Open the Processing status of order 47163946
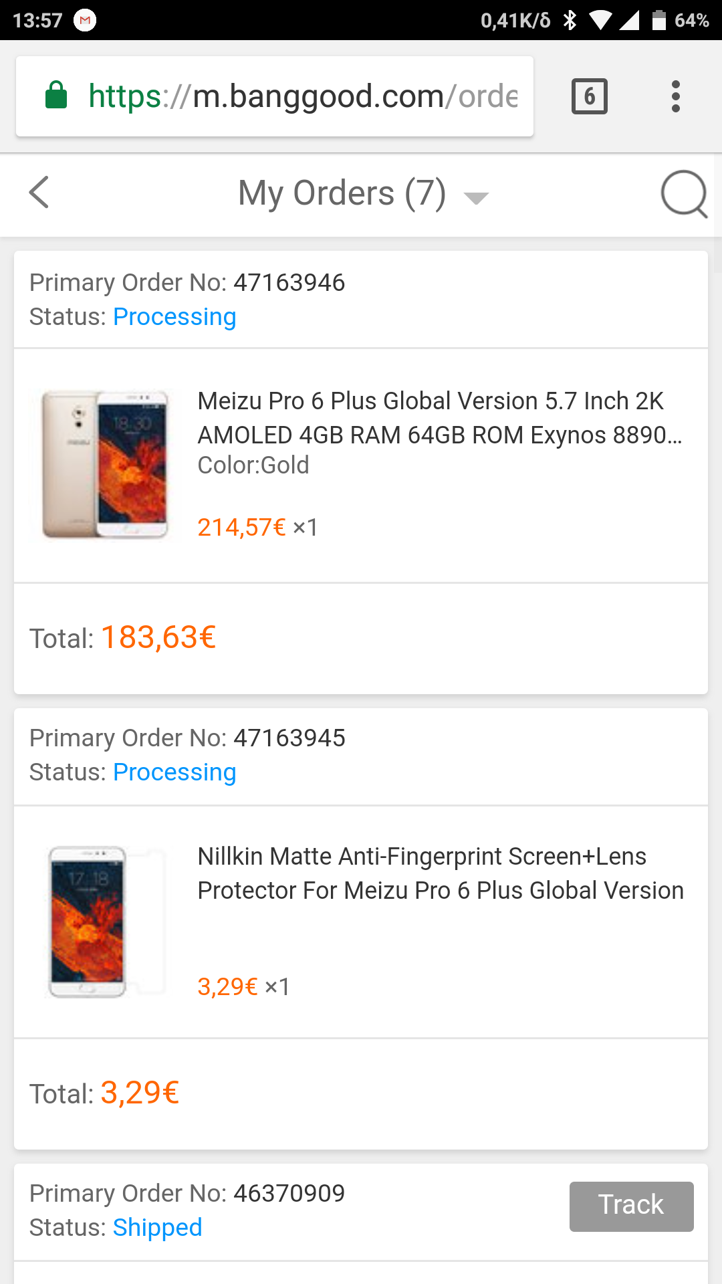 (174, 317)
